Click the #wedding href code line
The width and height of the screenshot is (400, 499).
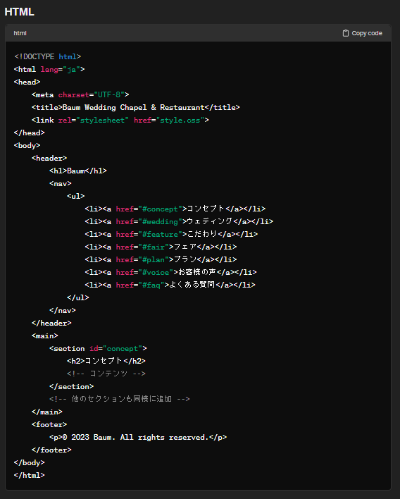179,221
